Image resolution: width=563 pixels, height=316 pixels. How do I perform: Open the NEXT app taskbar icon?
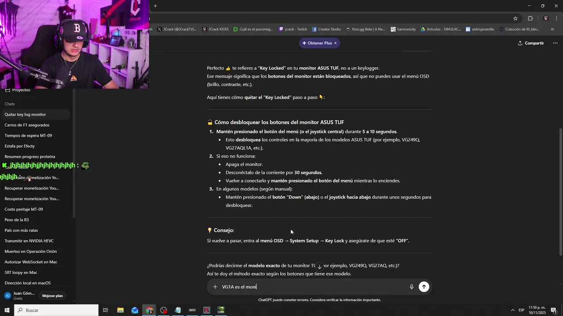pos(192,310)
